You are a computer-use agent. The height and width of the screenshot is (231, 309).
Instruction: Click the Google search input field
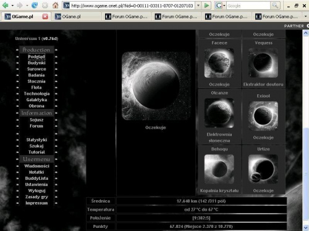point(248,6)
